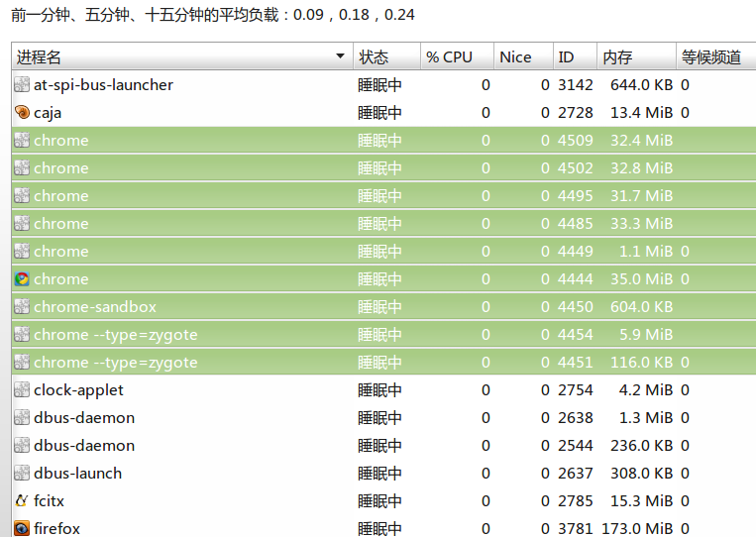Click process ID 2544
The height and width of the screenshot is (537, 756).
[576, 446]
